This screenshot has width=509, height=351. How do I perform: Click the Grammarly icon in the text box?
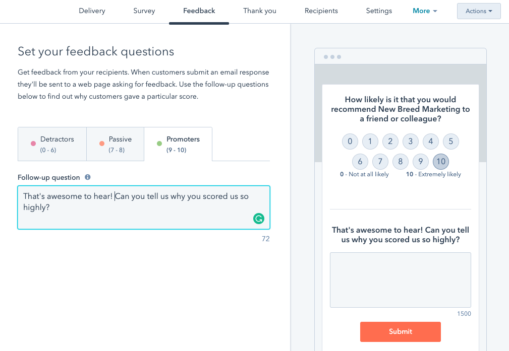(x=259, y=219)
